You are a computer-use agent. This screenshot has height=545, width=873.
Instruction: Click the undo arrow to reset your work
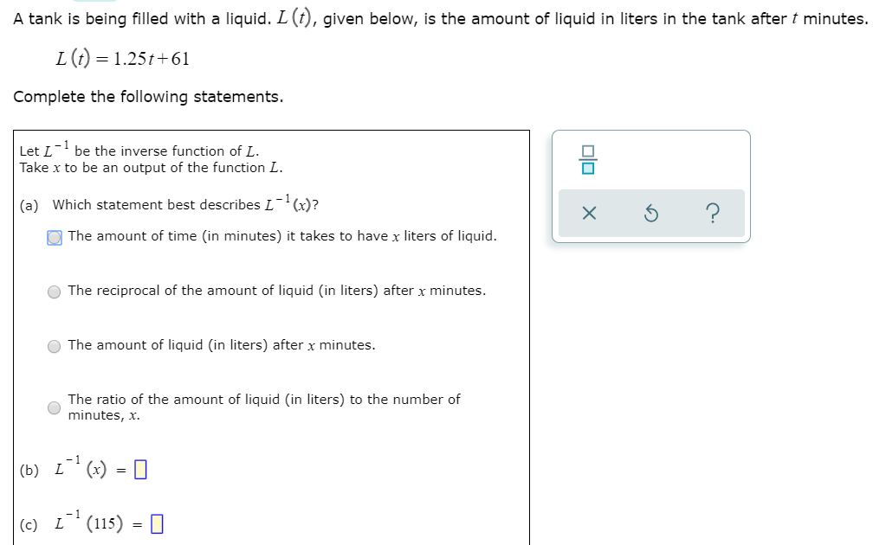[x=652, y=214]
